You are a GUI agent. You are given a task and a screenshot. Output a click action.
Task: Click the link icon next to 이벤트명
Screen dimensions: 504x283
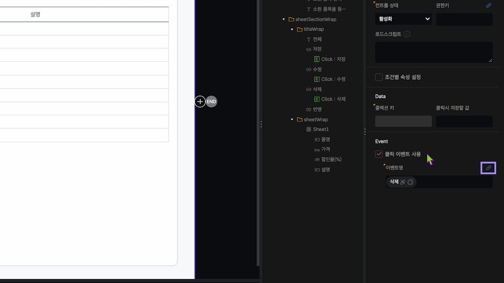click(488, 168)
